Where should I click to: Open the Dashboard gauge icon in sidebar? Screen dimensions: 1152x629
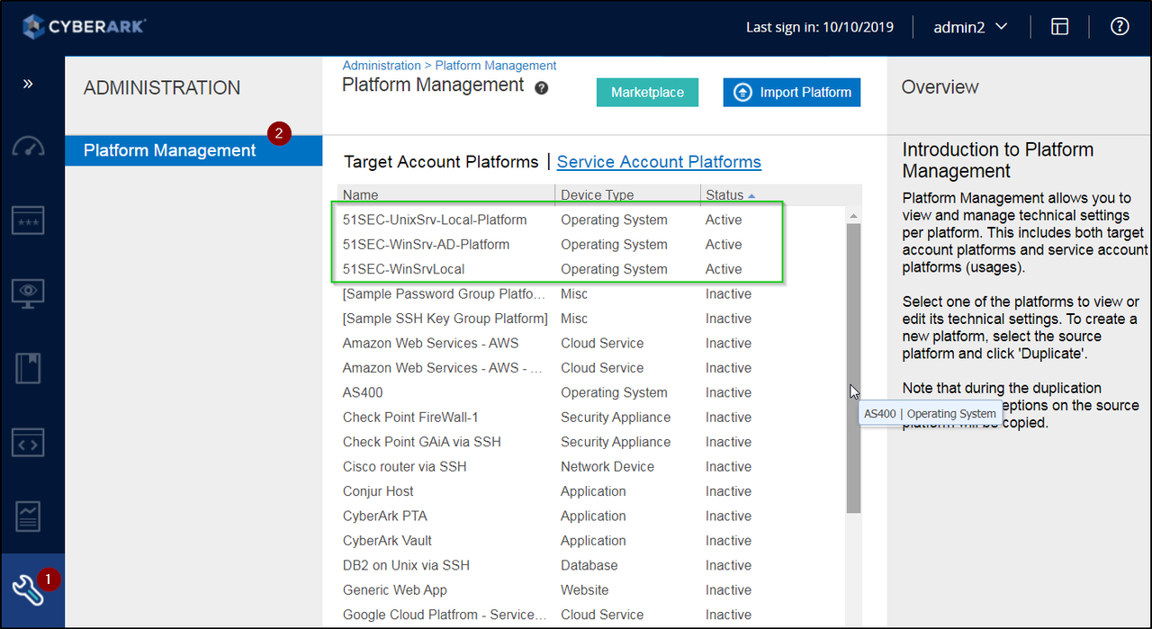coord(28,147)
